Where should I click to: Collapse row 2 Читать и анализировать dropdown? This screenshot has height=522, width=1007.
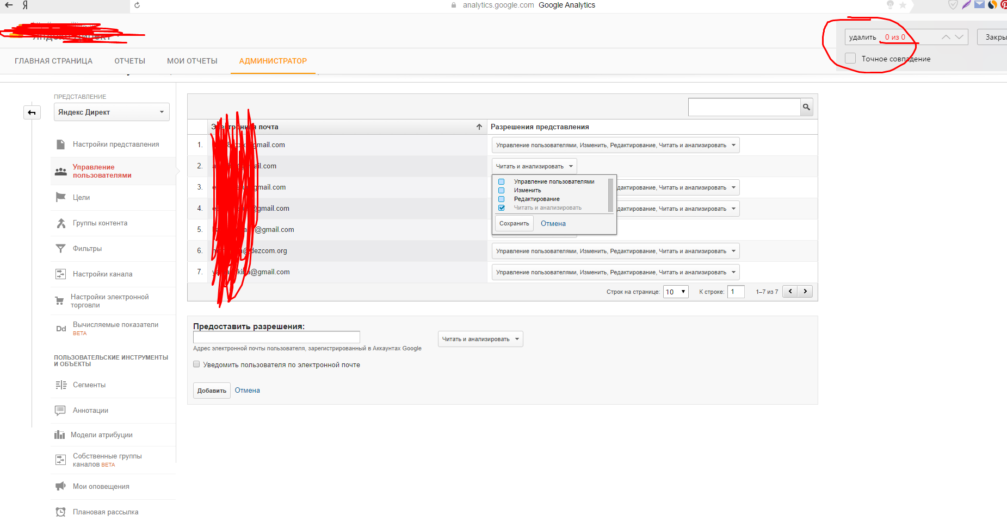tap(534, 167)
